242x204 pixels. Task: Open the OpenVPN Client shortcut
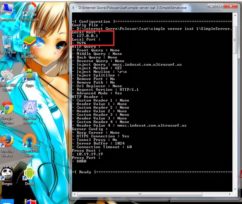30,145
